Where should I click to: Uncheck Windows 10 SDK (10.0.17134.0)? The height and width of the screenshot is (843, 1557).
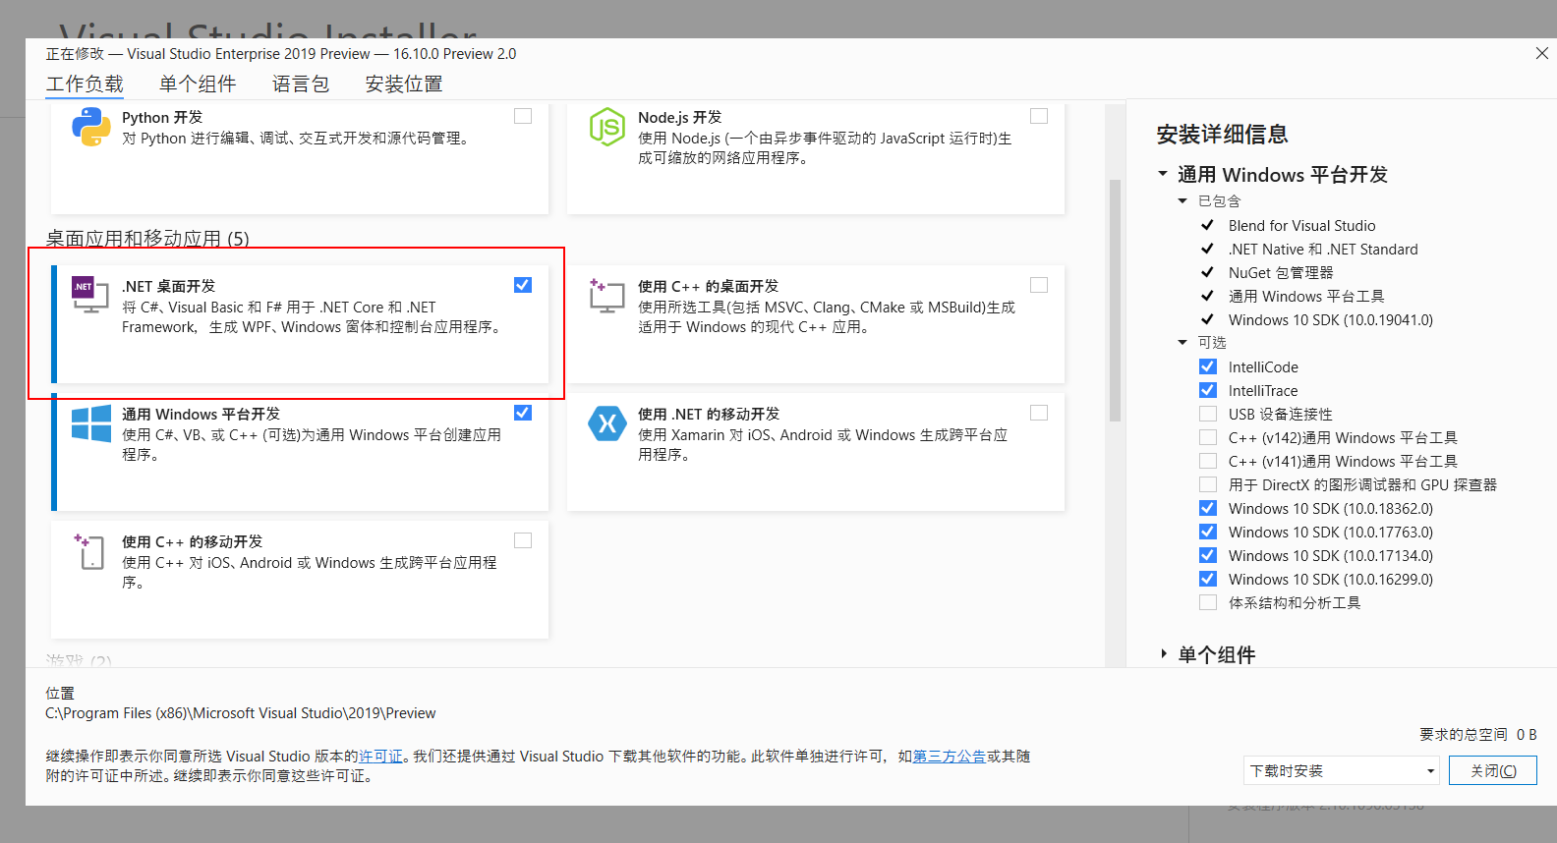click(x=1208, y=555)
